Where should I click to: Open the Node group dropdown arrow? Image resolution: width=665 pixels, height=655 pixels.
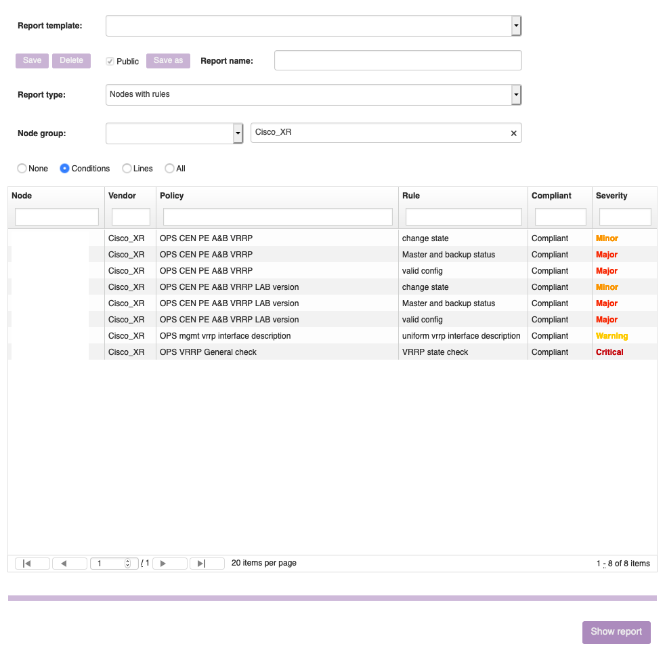238,133
